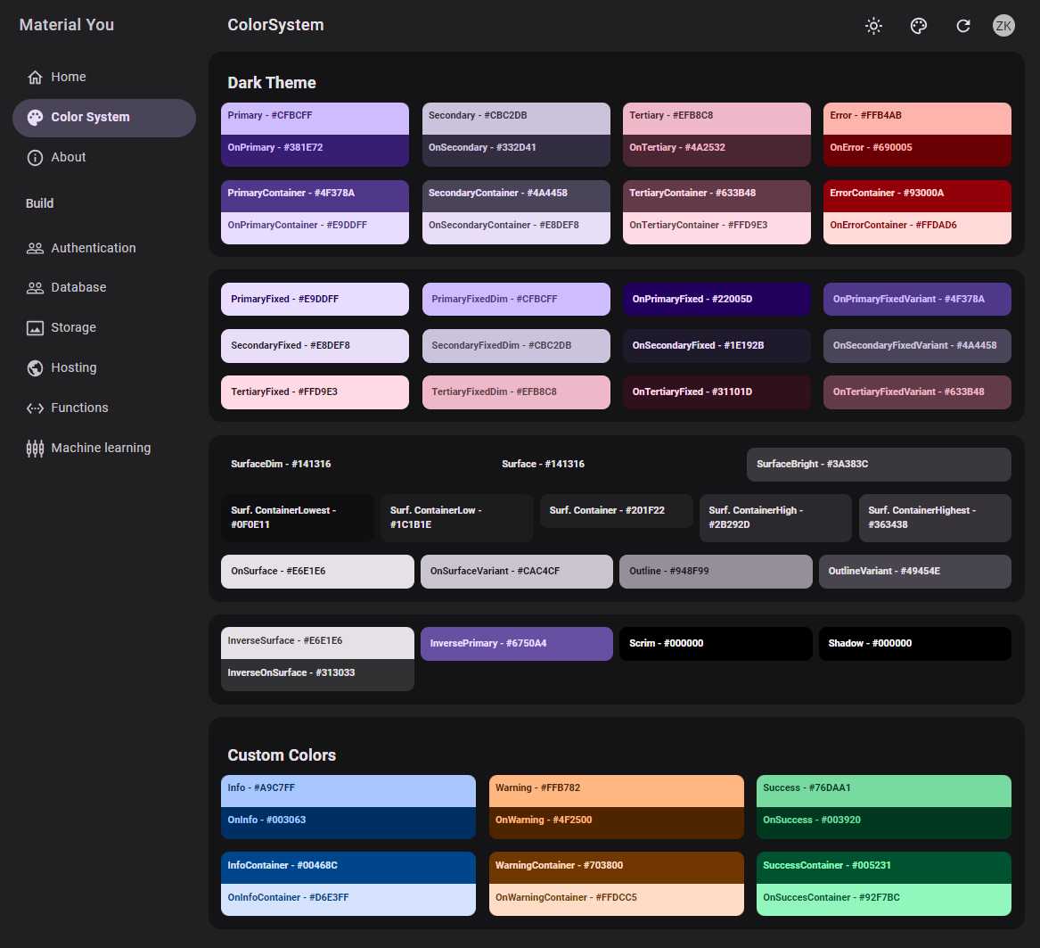Click the InfoContainer #00468C swatch
The image size is (1040, 948).
point(348,869)
